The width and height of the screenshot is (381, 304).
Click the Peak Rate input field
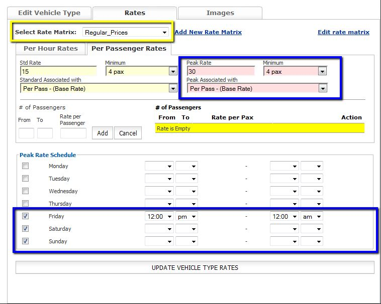click(x=220, y=72)
